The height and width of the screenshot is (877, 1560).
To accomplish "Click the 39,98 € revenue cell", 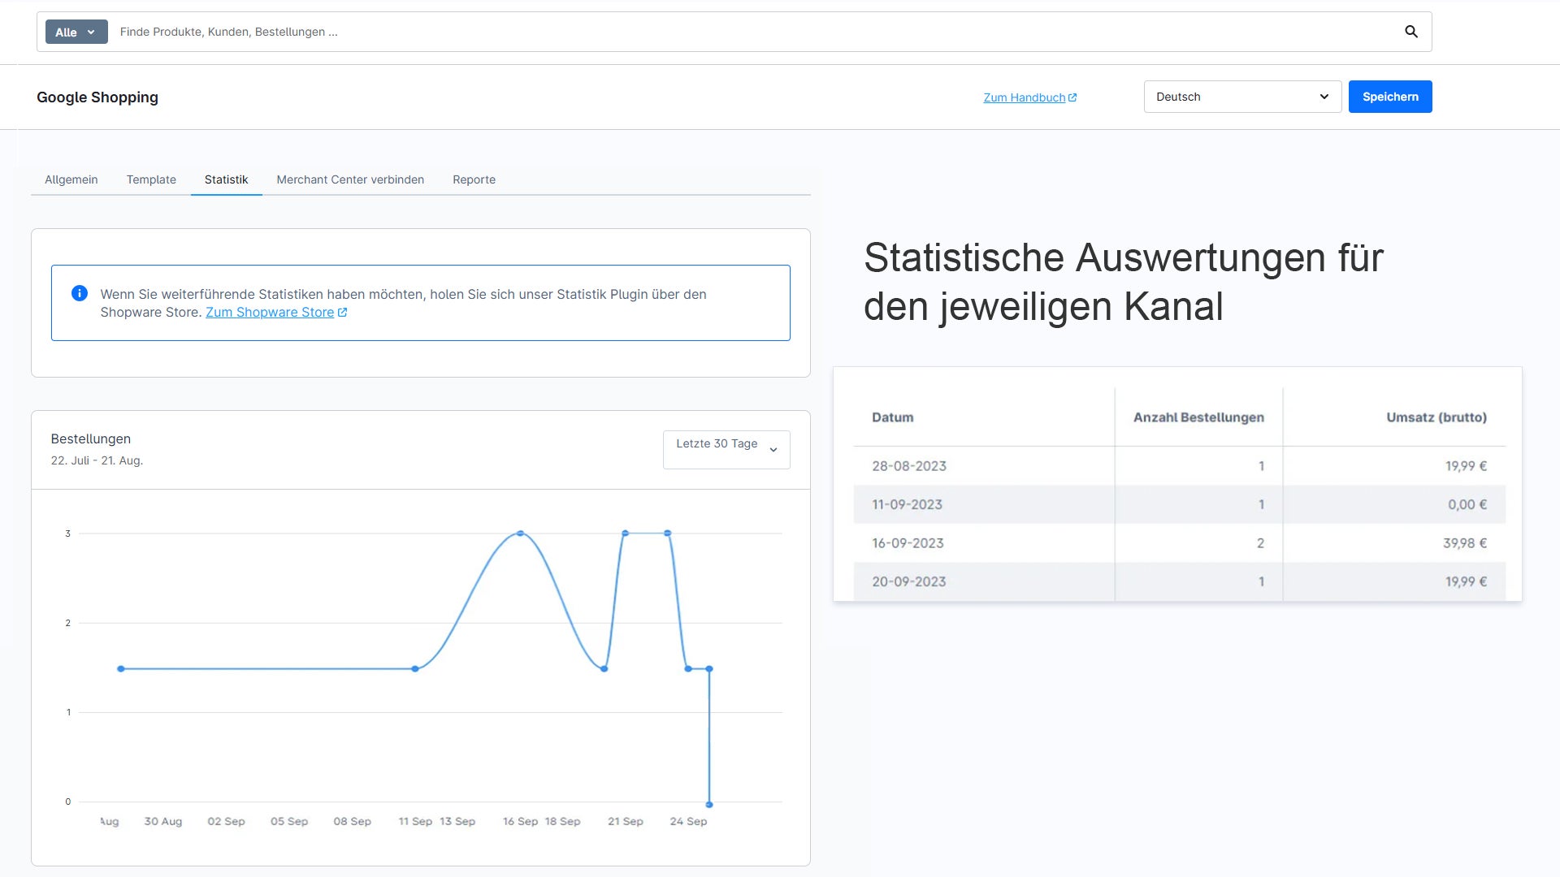I will click(1465, 543).
